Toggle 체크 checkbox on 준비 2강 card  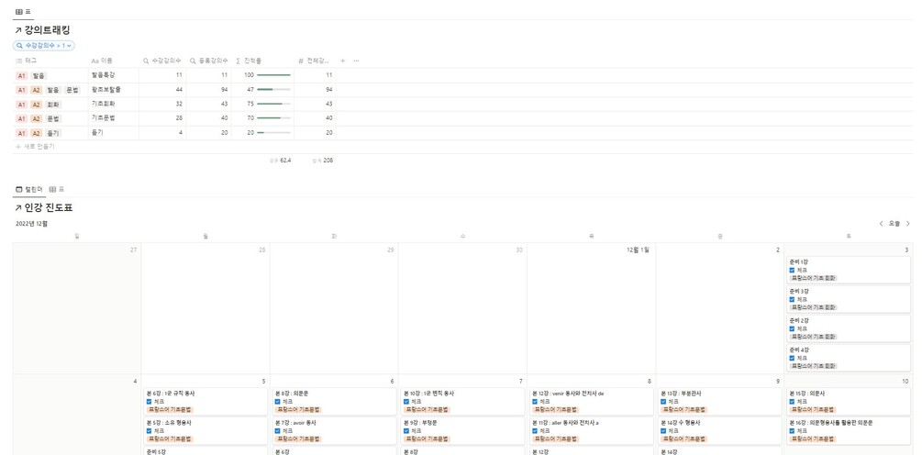pyautogui.click(x=792, y=328)
